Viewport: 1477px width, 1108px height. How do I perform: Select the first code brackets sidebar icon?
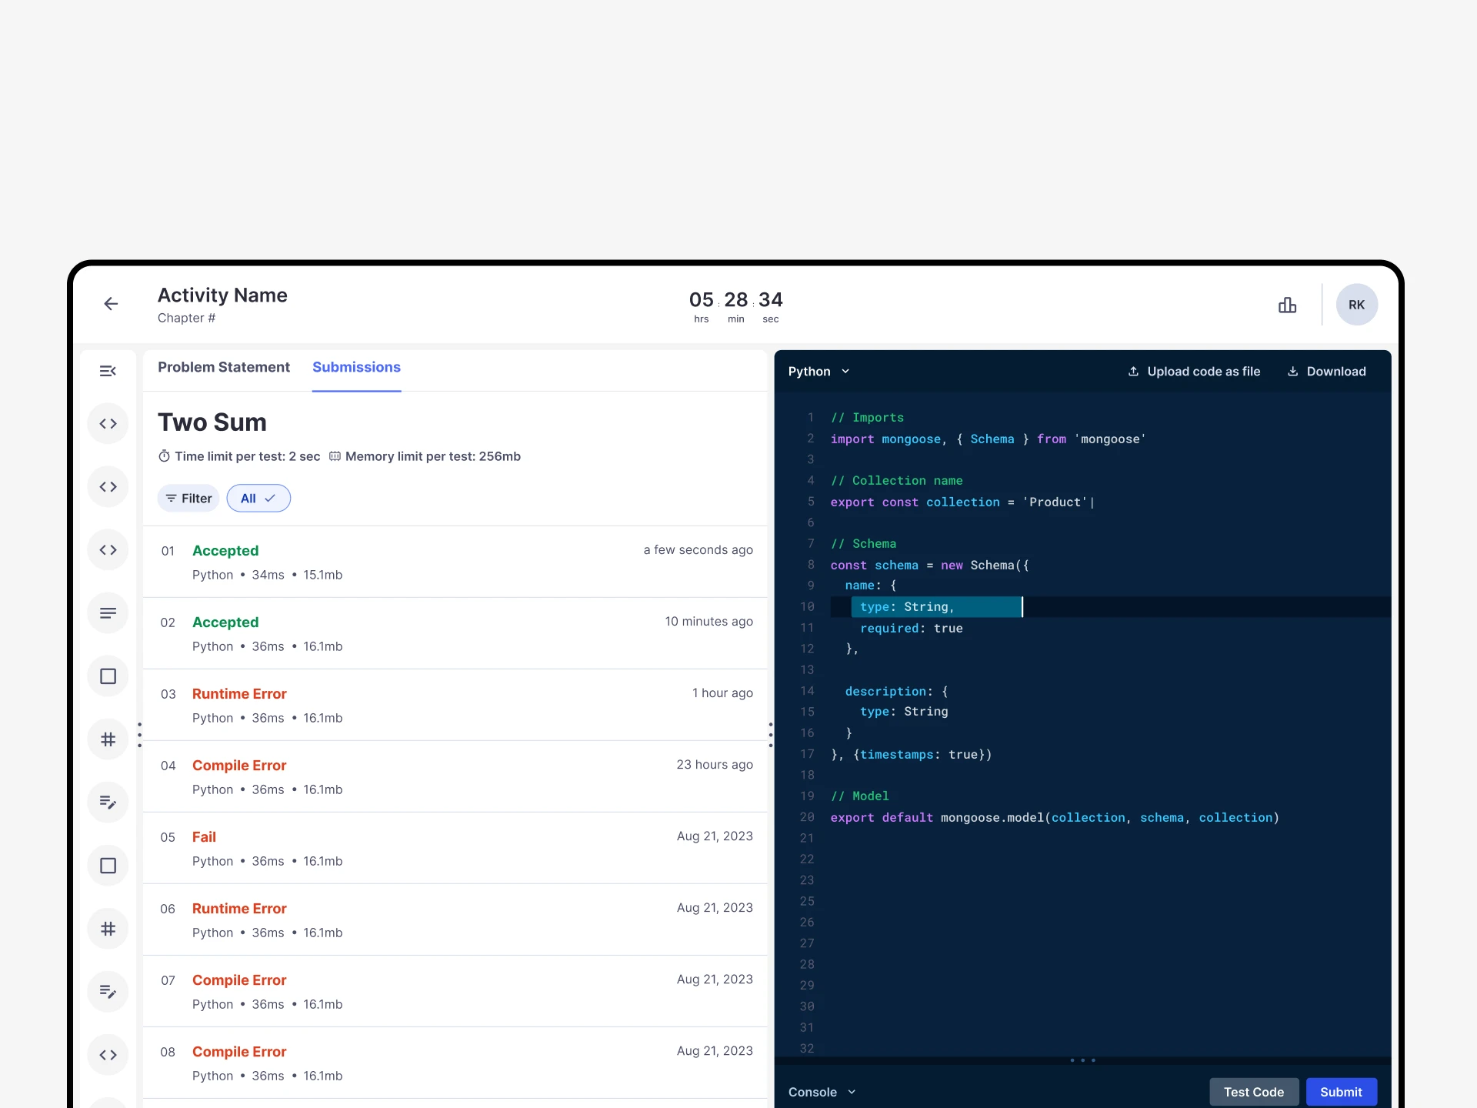[108, 424]
